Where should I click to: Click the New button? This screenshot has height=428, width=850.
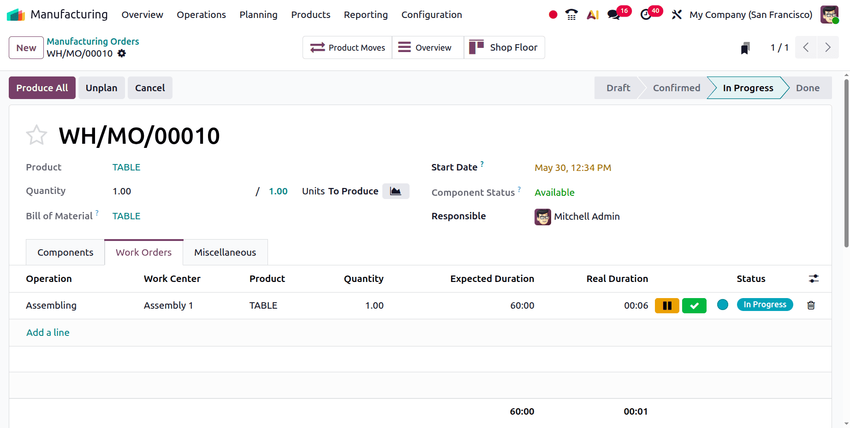26,48
